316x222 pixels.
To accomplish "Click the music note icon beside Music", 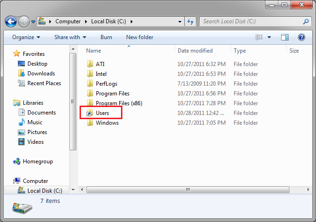I will pyautogui.click(x=21, y=122).
